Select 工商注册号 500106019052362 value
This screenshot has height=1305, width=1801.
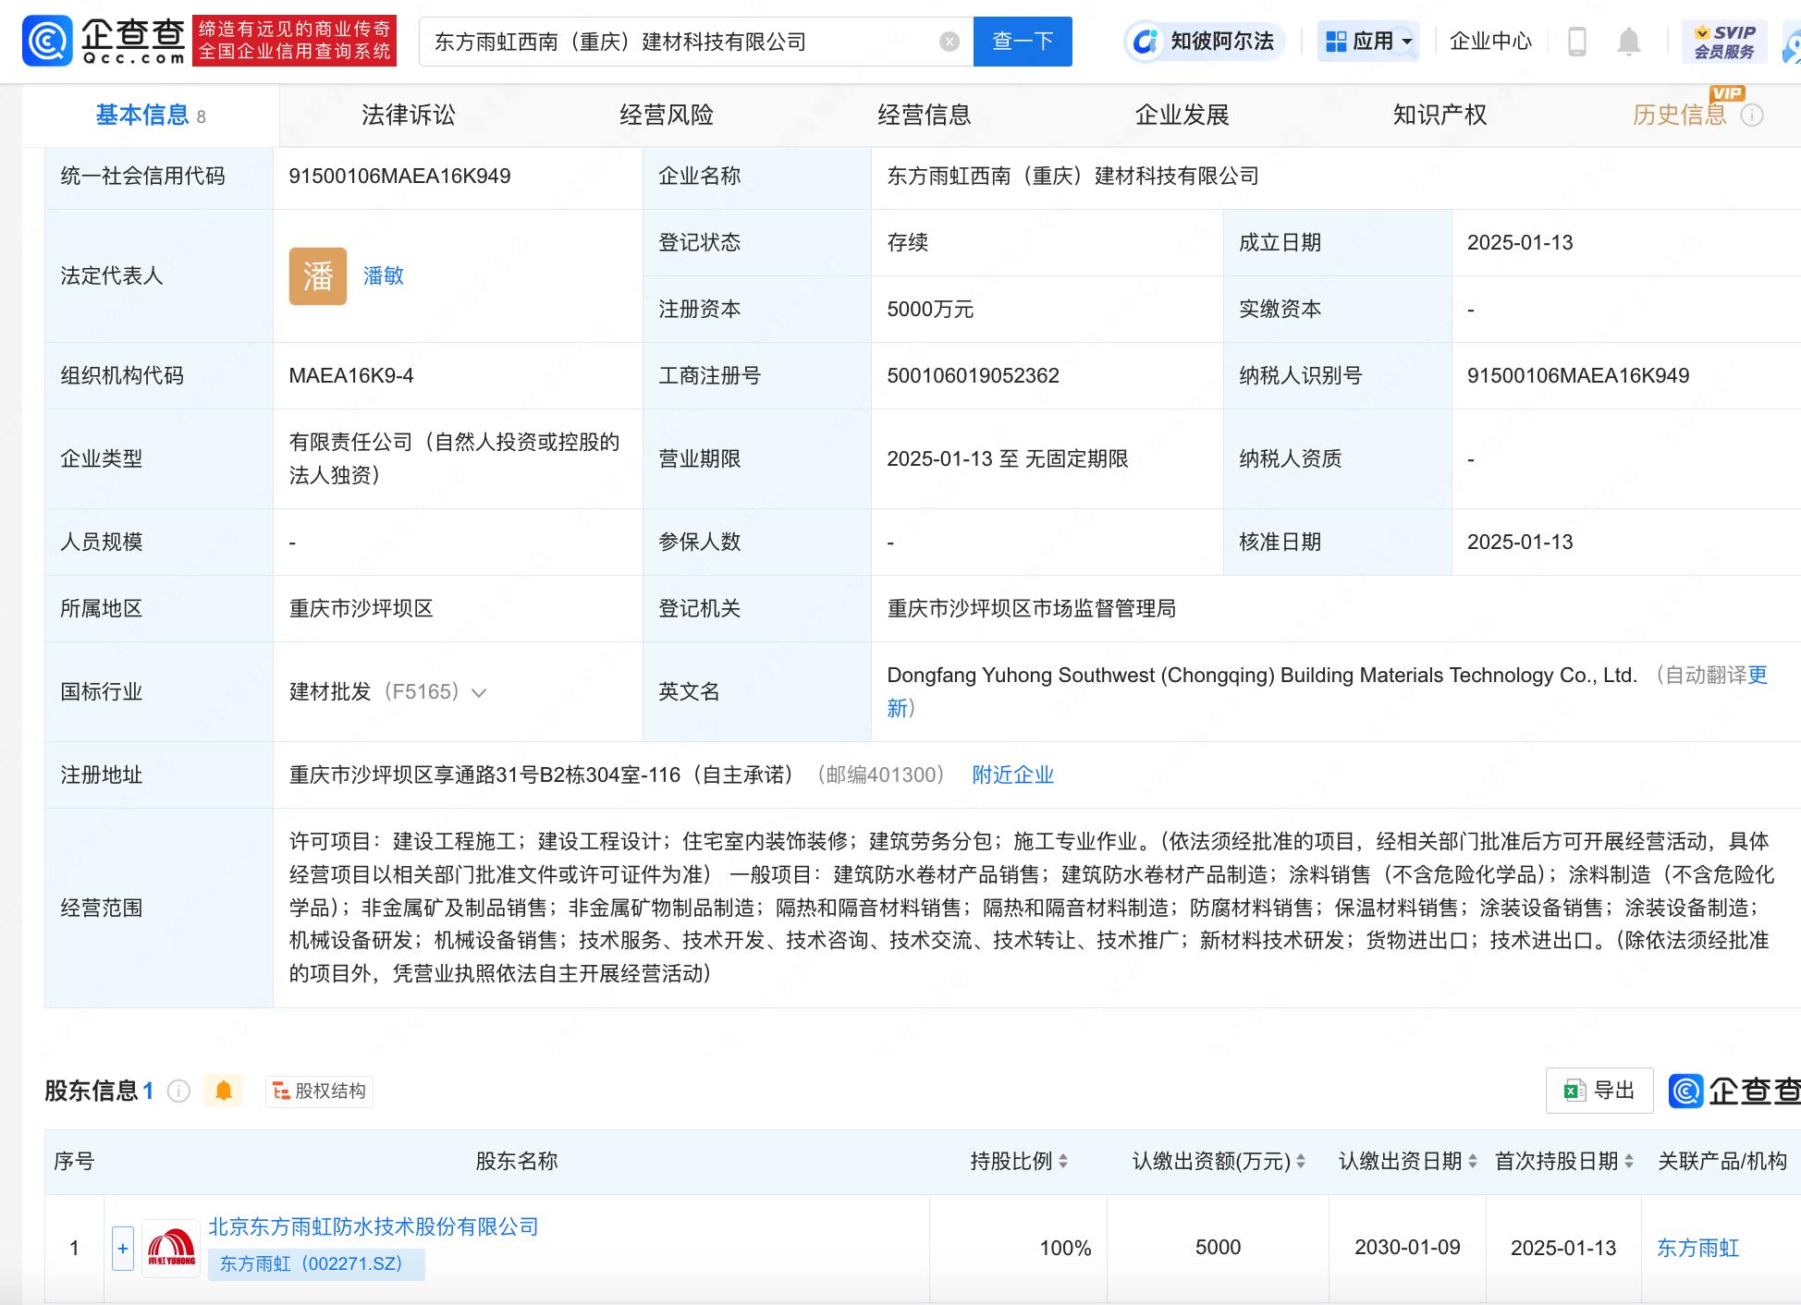tap(974, 375)
